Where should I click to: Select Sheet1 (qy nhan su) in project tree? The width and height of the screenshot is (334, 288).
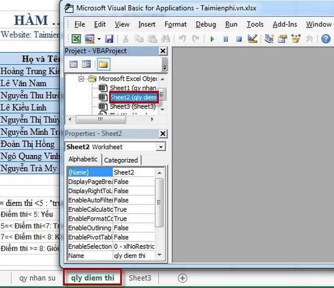pyautogui.click(x=133, y=88)
